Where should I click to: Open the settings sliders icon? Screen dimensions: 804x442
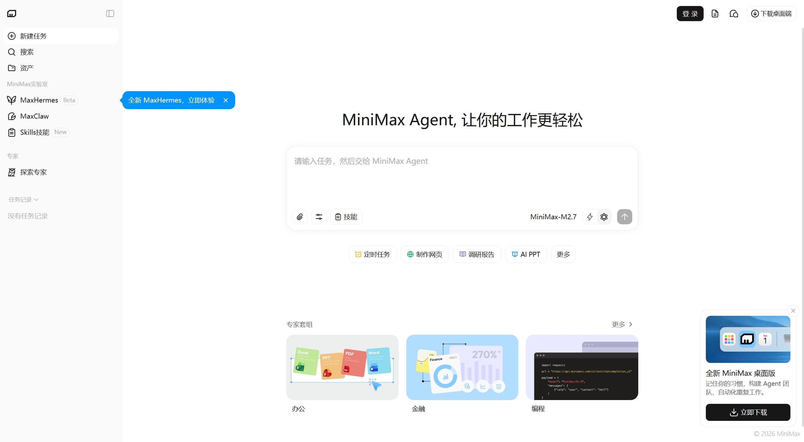point(319,217)
